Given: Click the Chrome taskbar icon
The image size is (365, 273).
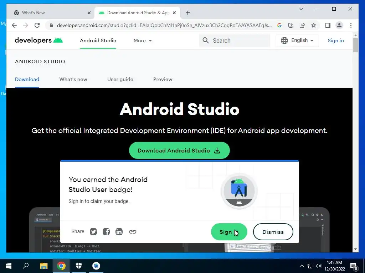Looking at the screenshot, I should [61, 266].
